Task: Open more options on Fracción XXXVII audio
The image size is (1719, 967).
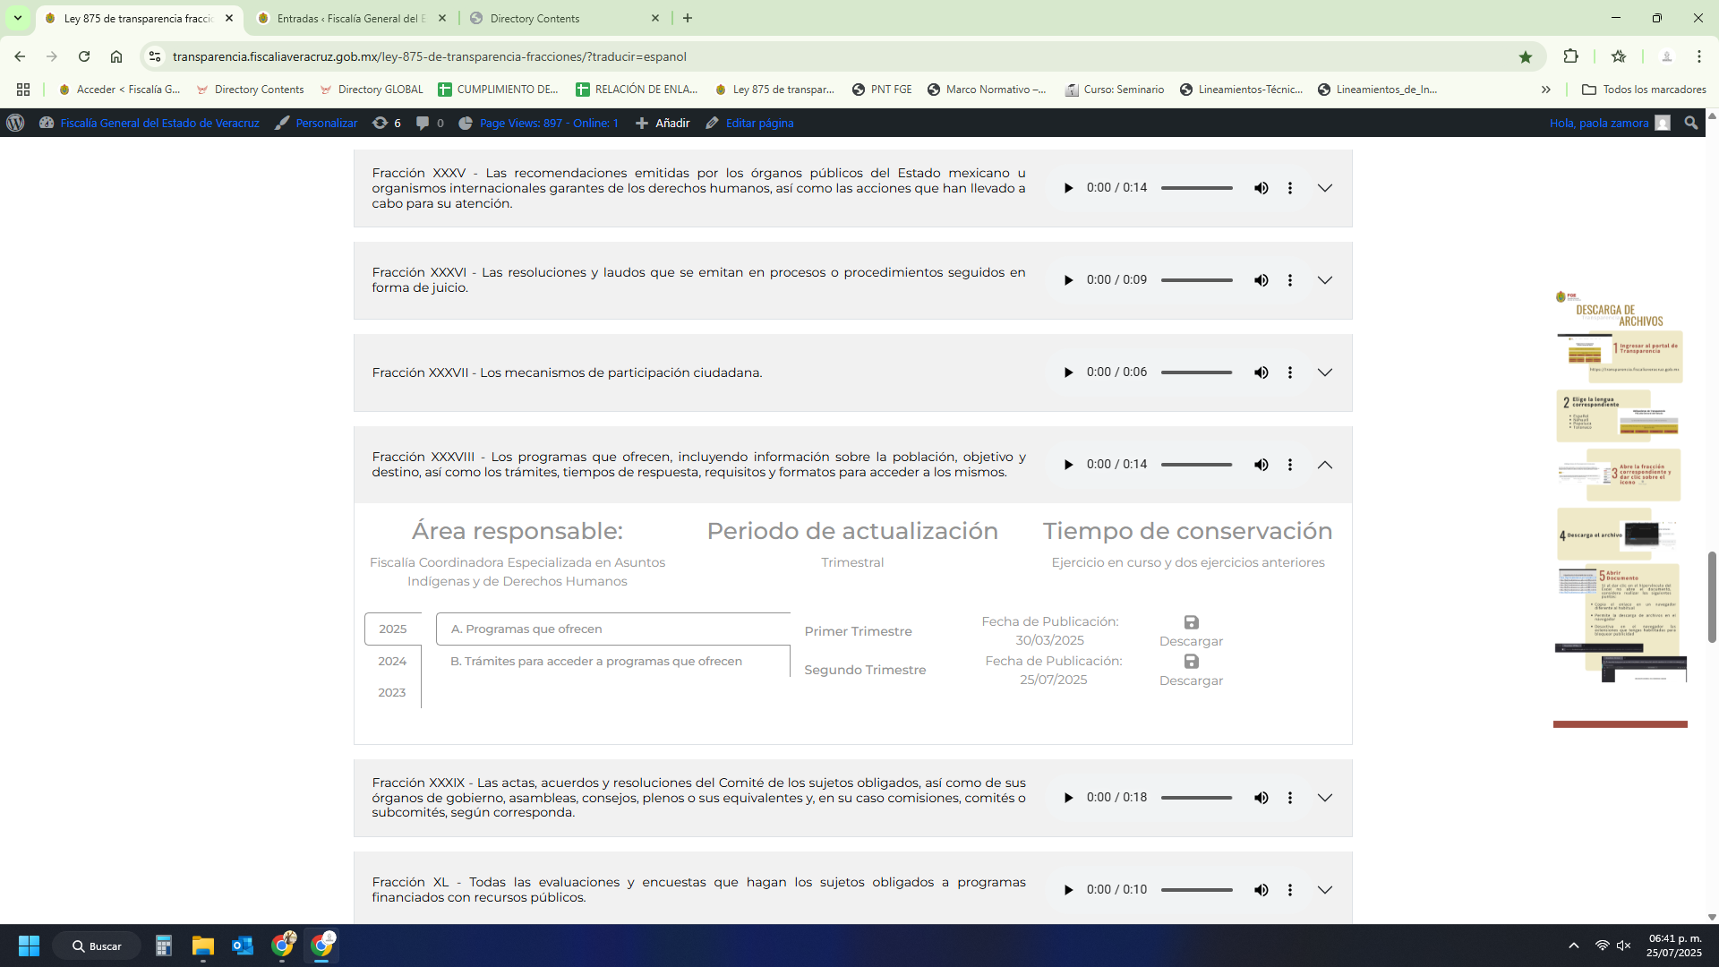Action: (x=1289, y=372)
